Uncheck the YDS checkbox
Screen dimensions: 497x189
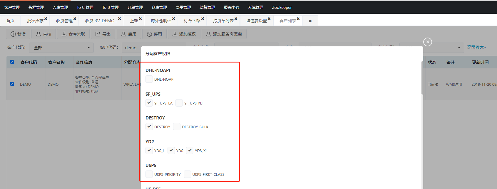pos(171,150)
